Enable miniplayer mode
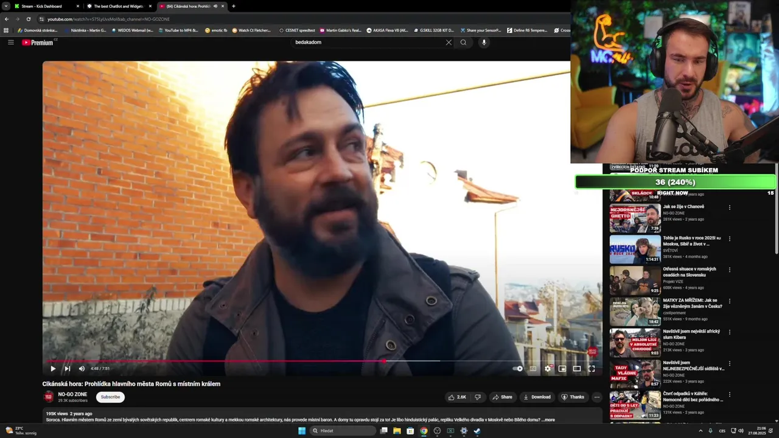779x438 pixels. (562, 369)
